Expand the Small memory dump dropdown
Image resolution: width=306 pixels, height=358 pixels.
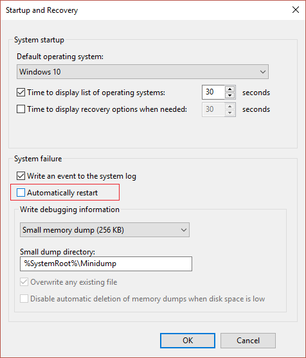tap(105, 230)
